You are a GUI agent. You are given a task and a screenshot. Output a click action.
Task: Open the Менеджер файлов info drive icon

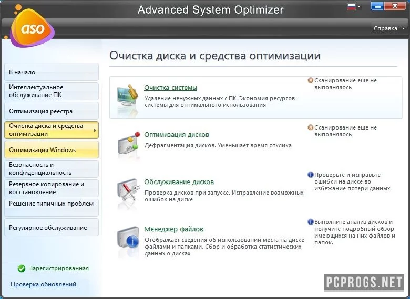pos(128,239)
